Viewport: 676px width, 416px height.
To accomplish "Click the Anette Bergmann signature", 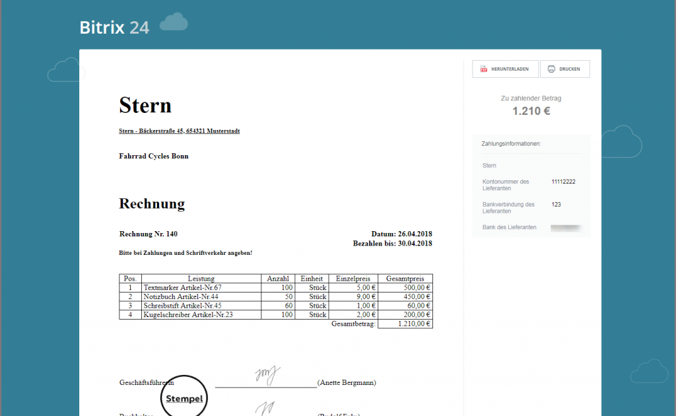I will 267,375.
